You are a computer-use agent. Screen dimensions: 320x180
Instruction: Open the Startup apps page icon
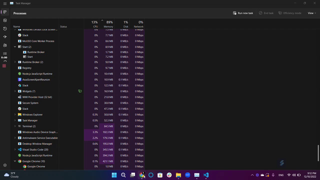tap(5, 37)
